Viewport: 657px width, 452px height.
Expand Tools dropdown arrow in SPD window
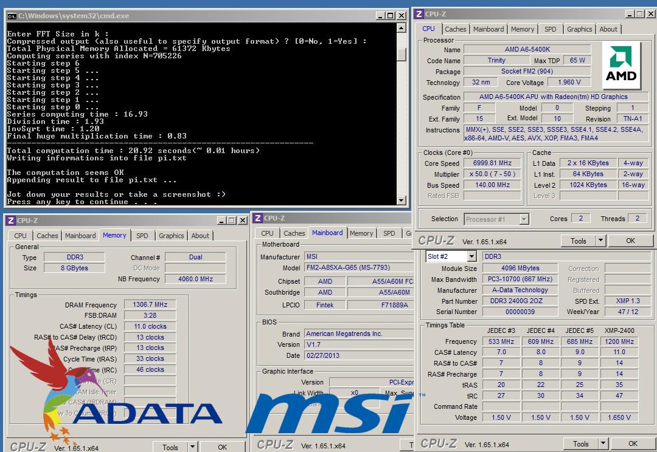click(x=603, y=443)
